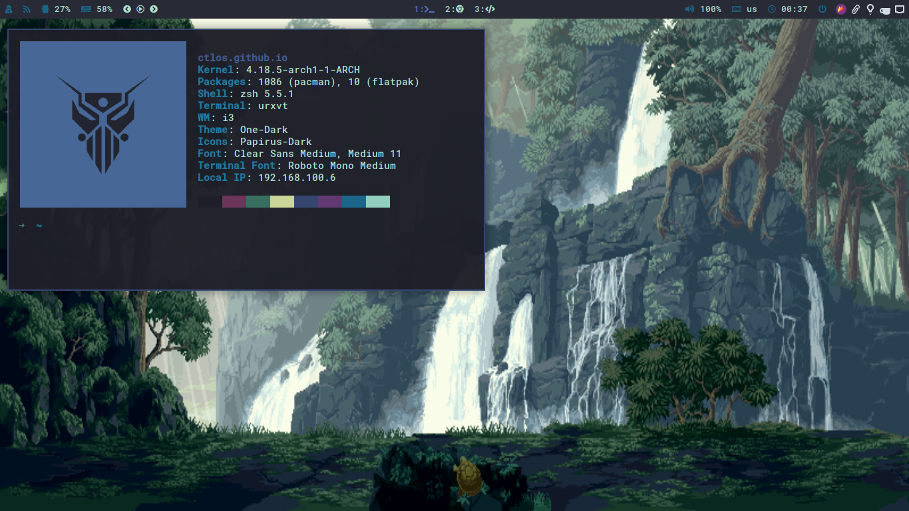The height and width of the screenshot is (511, 909).
Task: Click the keyboard layout icon
Action: [x=736, y=9]
